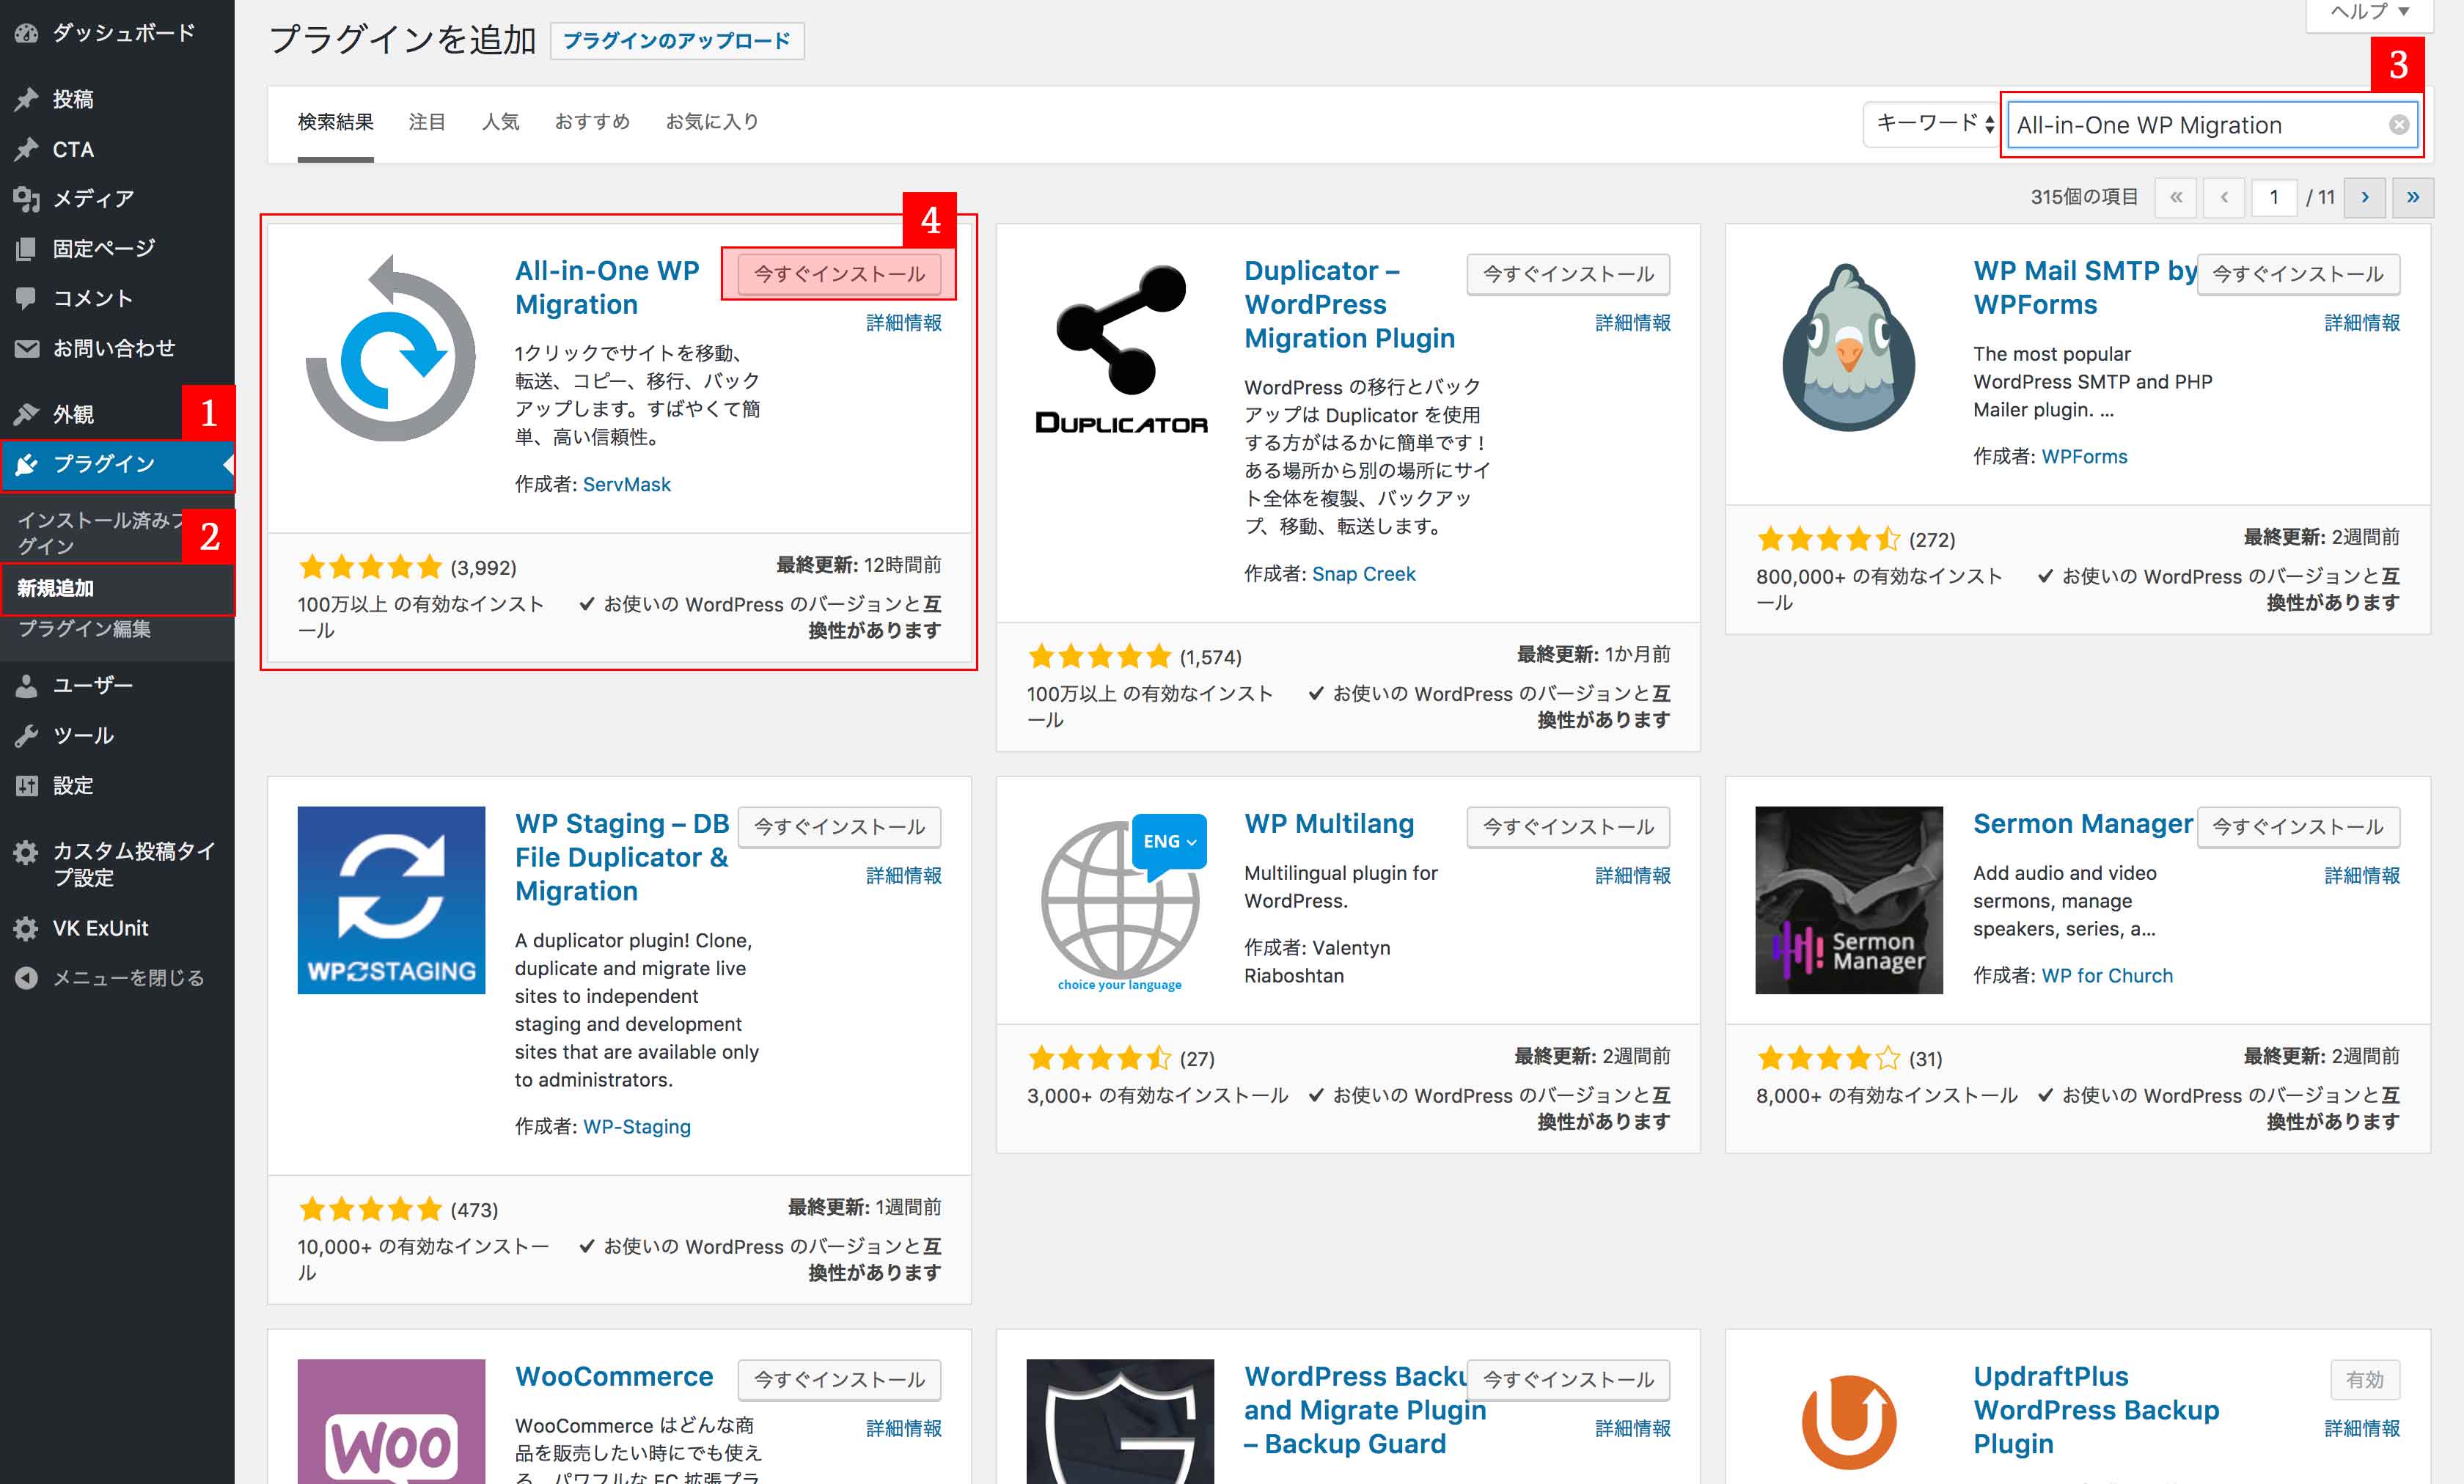2464x1484 pixels.
Task: Switch to the お気に入り tab
Action: 712,122
